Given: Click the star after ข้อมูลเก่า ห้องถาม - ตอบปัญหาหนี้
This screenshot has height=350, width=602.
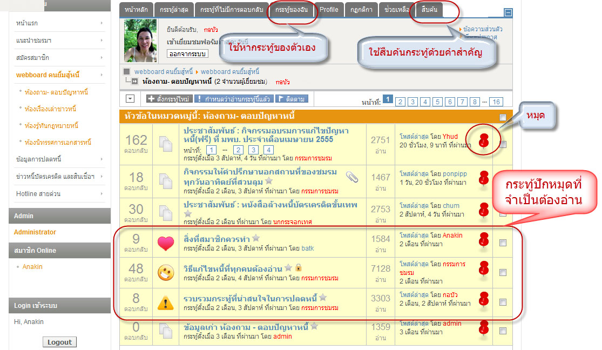Looking at the screenshot, I should coord(314,326).
